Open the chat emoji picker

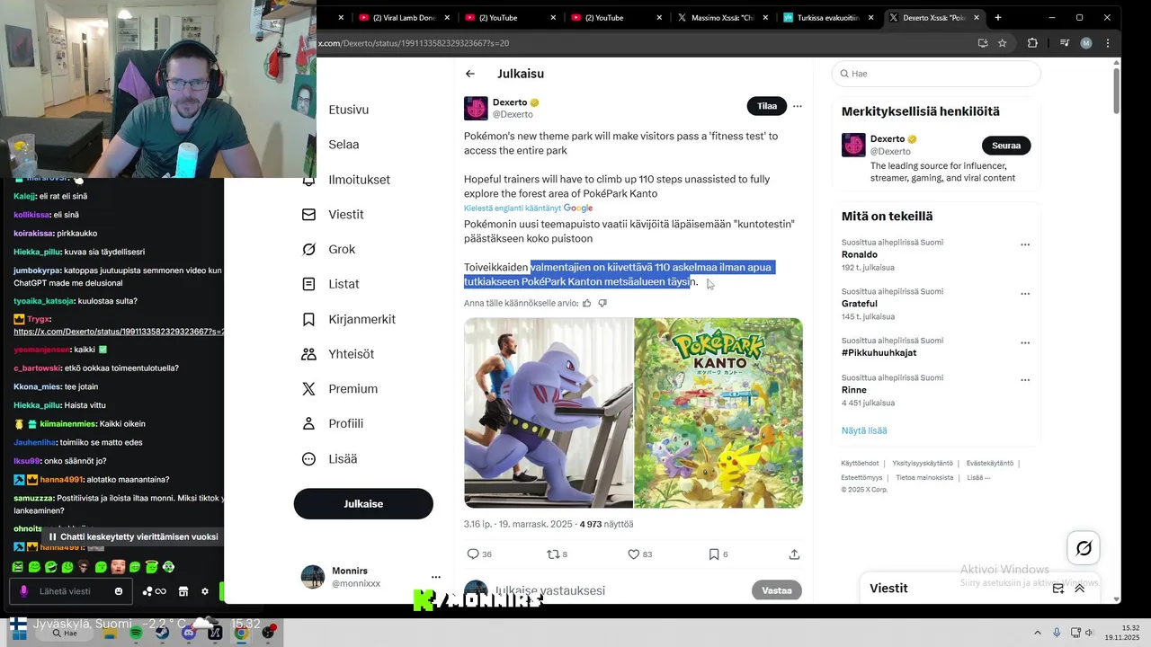(x=119, y=591)
